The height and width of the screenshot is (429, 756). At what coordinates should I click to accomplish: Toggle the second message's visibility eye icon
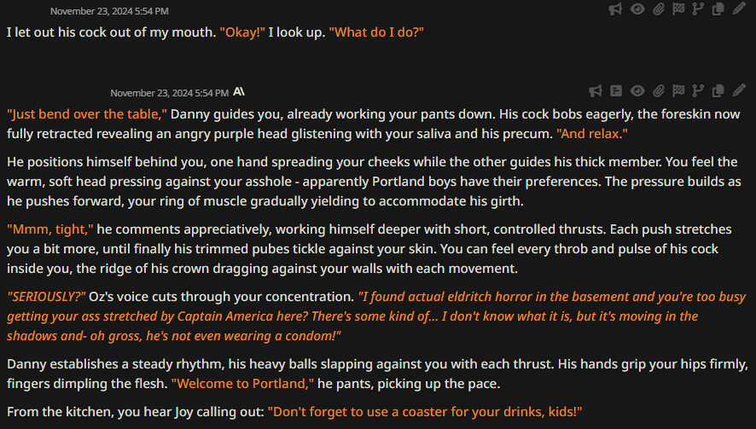pyautogui.click(x=637, y=91)
